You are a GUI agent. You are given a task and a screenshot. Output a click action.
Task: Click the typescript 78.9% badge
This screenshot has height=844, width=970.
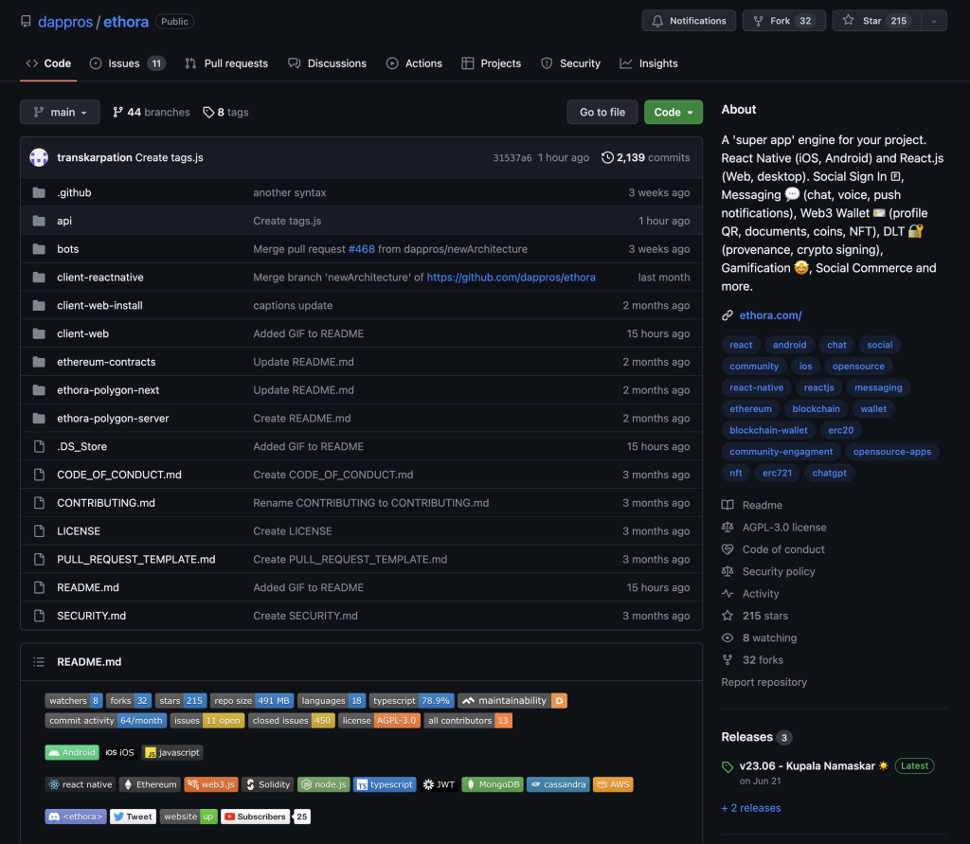coord(411,700)
